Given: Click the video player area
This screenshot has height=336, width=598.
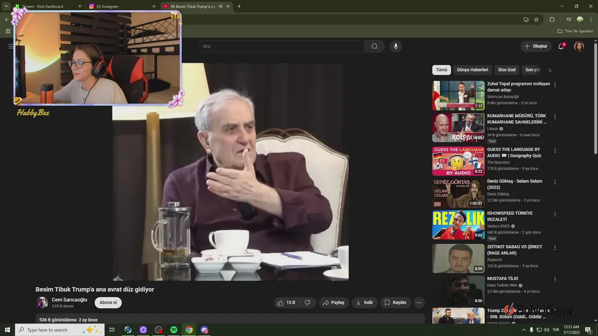Looking at the screenshot, I should click(x=230, y=172).
